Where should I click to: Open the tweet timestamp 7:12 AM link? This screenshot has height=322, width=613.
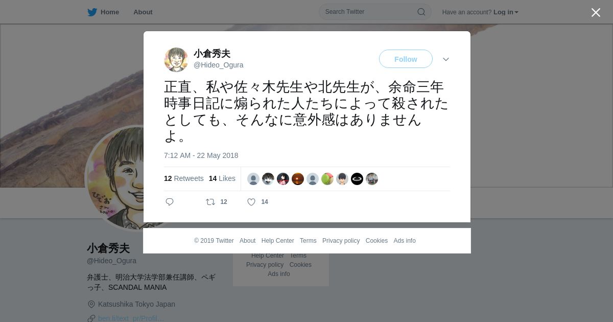[201, 155]
